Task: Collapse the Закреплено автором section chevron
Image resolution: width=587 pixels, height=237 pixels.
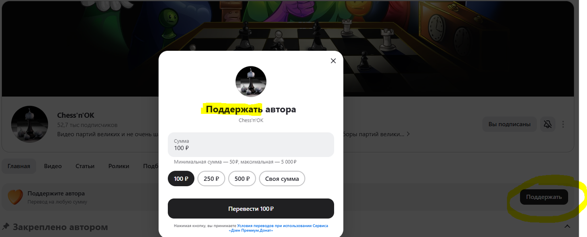Action: pos(567,227)
